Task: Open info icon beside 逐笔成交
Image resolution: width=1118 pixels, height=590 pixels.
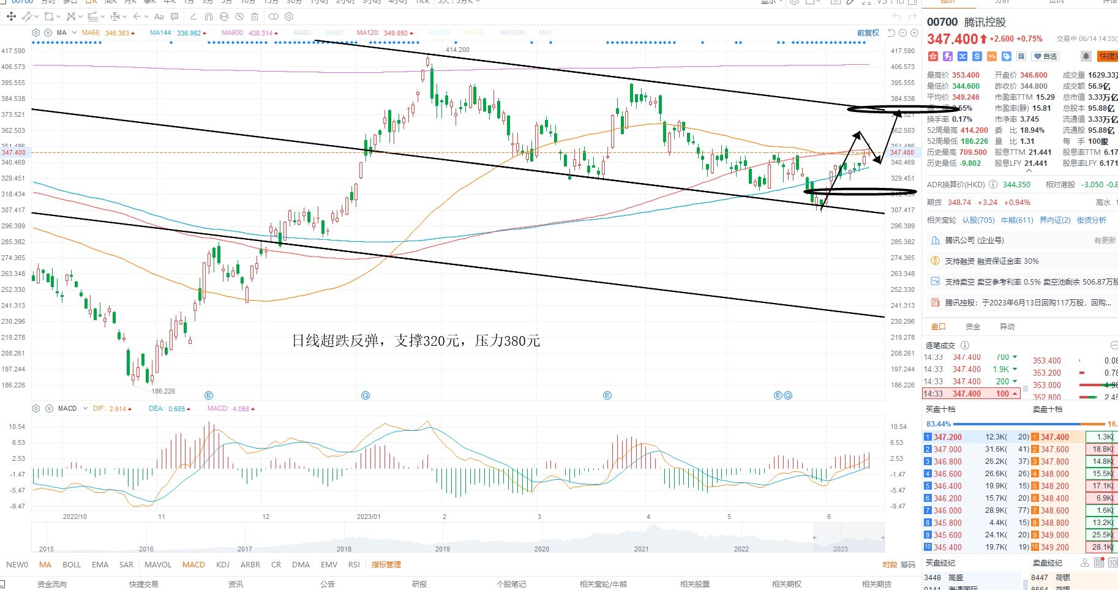Action: [965, 345]
